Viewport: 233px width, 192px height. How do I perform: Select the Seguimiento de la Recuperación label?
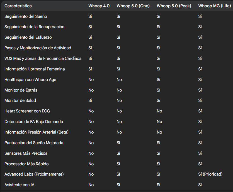(x=34, y=27)
